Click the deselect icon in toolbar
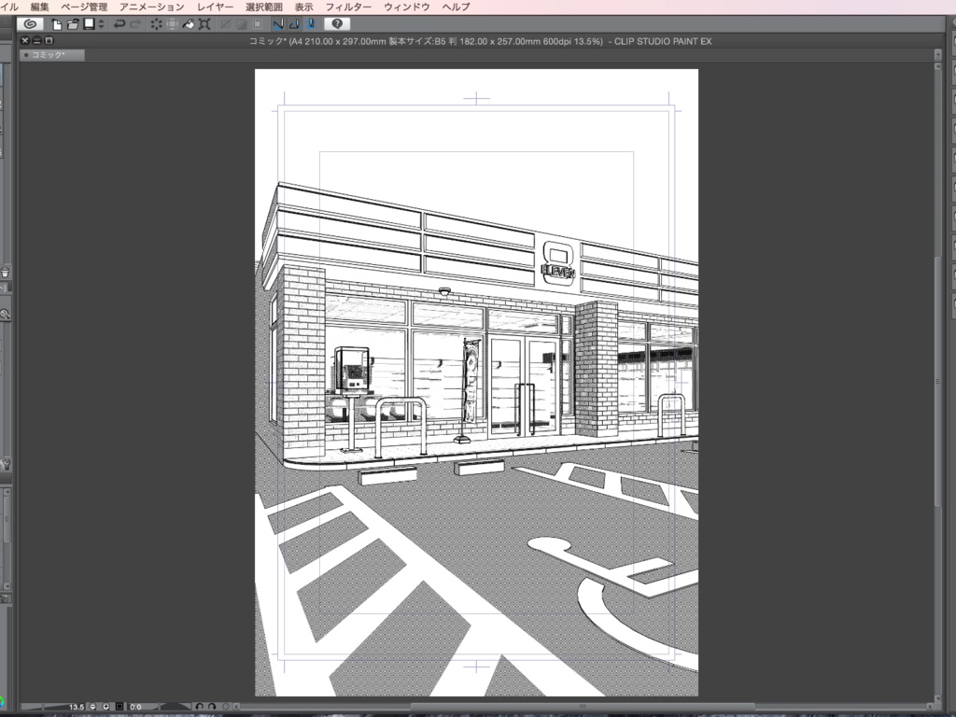The image size is (956, 717). (x=226, y=24)
